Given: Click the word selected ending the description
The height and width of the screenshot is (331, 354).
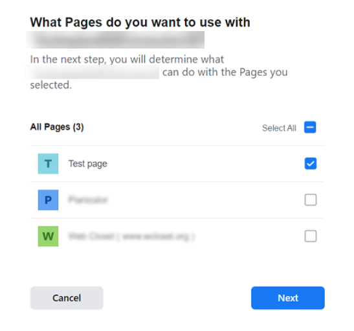Looking at the screenshot, I should (x=50, y=85).
